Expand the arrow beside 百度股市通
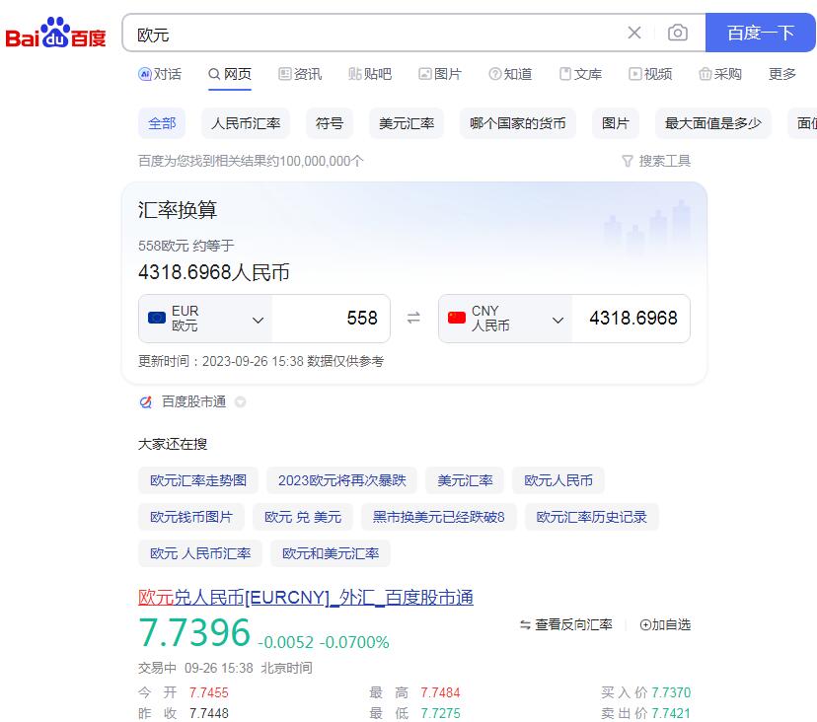Screen dimensions: 817x722 (x=240, y=402)
